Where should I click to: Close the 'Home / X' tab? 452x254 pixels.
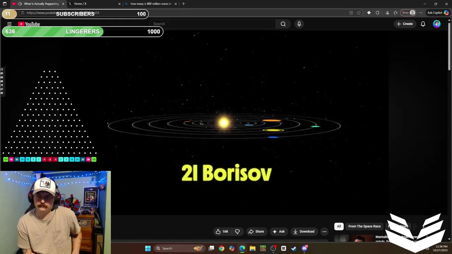(119, 4)
